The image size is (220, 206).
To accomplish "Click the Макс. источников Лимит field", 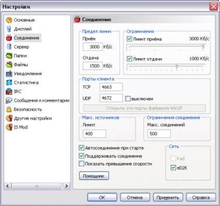I will tap(94, 134).
